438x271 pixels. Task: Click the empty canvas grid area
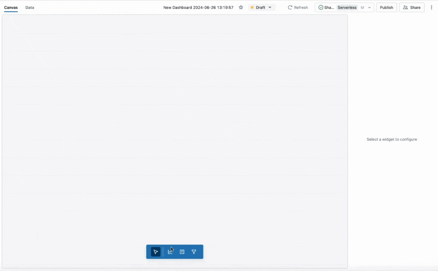click(175, 132)
